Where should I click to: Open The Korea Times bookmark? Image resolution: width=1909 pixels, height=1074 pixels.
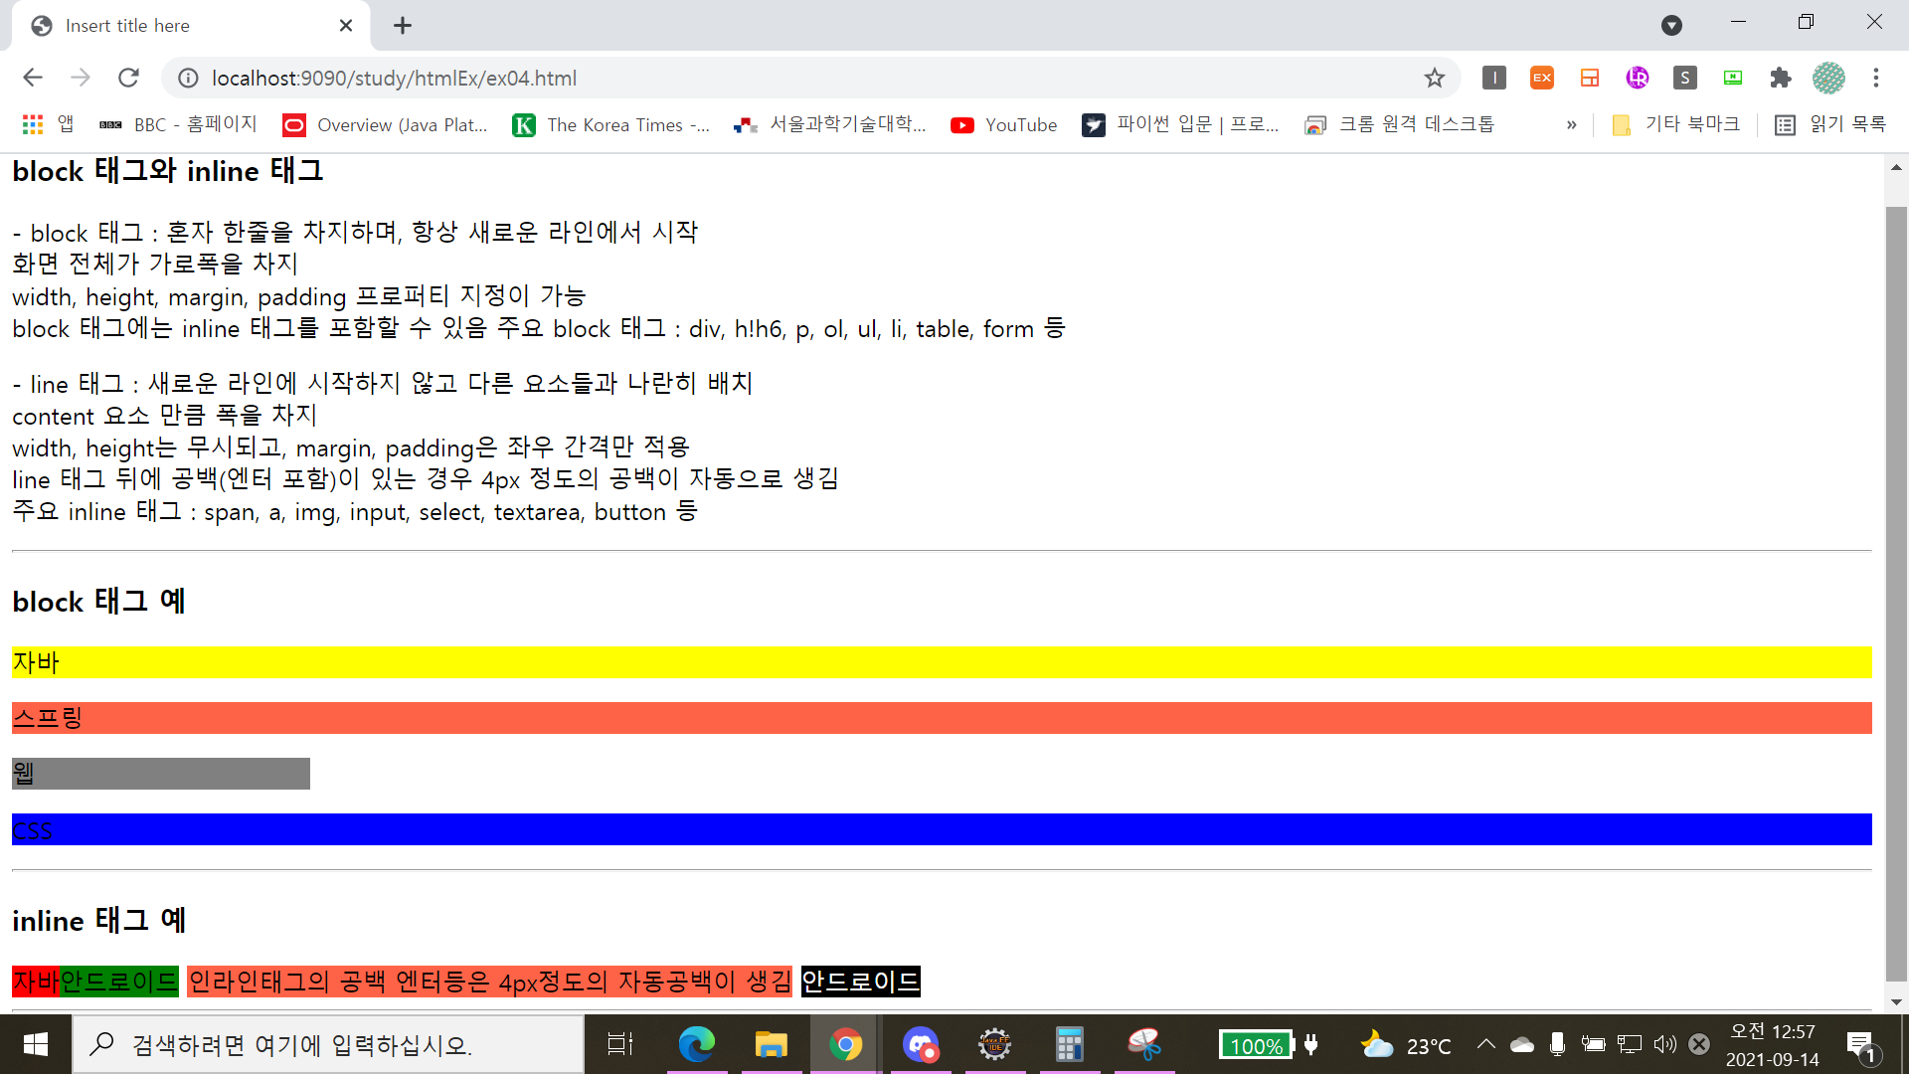611,124
